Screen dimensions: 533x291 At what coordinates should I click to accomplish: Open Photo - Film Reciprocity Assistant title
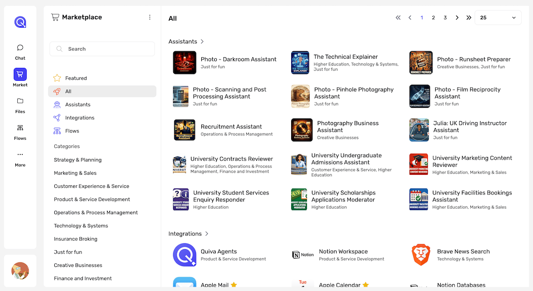point(467,93)
